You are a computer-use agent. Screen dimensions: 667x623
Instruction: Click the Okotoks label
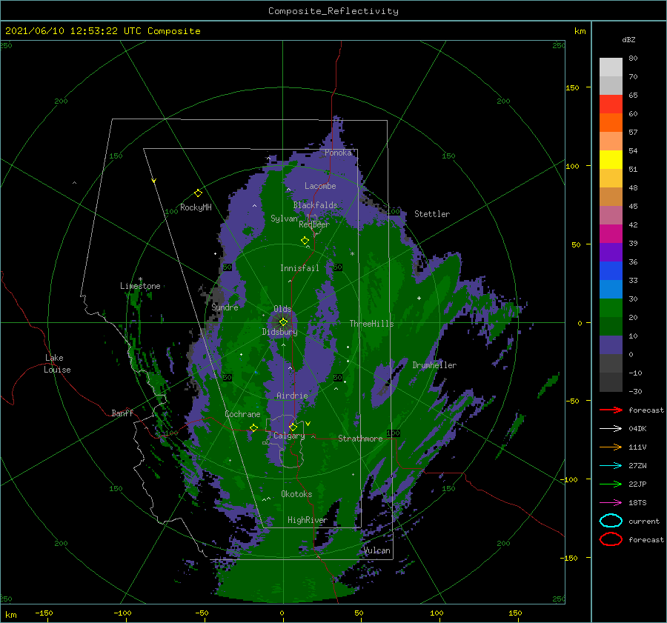point(296,494)
